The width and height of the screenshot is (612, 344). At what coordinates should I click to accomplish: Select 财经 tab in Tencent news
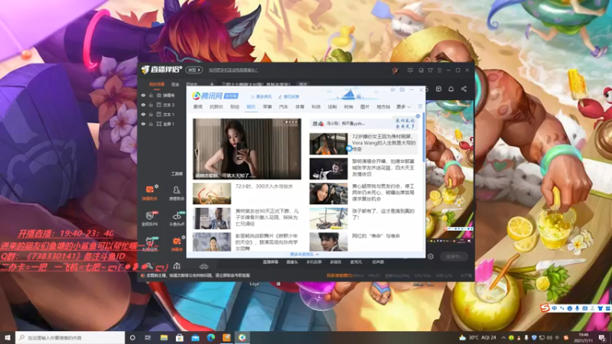click(x=235, y=107)
